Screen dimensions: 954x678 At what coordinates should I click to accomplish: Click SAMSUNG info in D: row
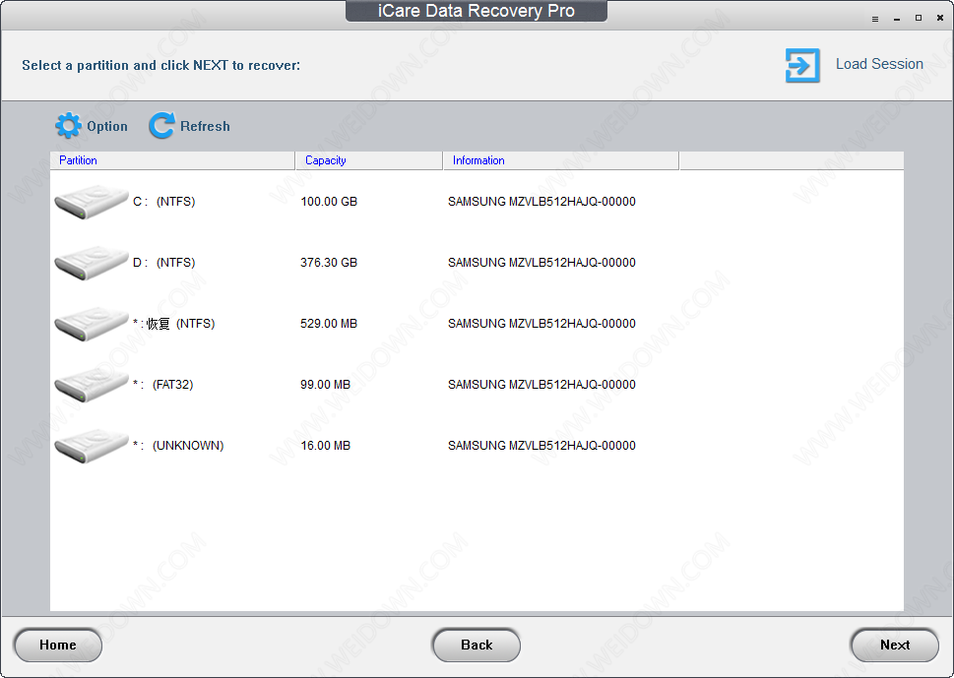[x=541, y=263]
